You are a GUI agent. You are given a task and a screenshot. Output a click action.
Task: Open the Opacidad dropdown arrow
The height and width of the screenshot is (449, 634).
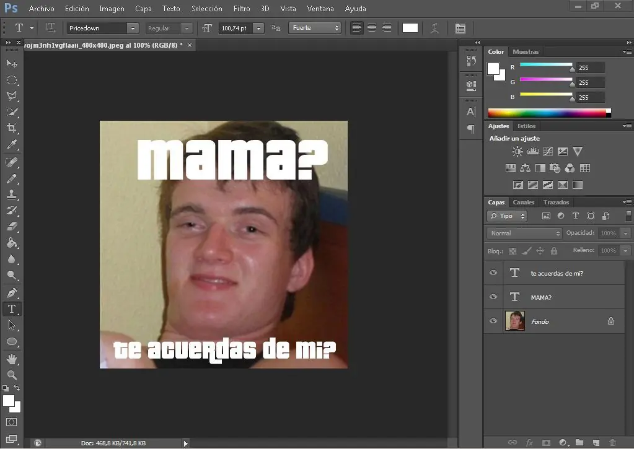pyautogui.click(x=626, y=233)
